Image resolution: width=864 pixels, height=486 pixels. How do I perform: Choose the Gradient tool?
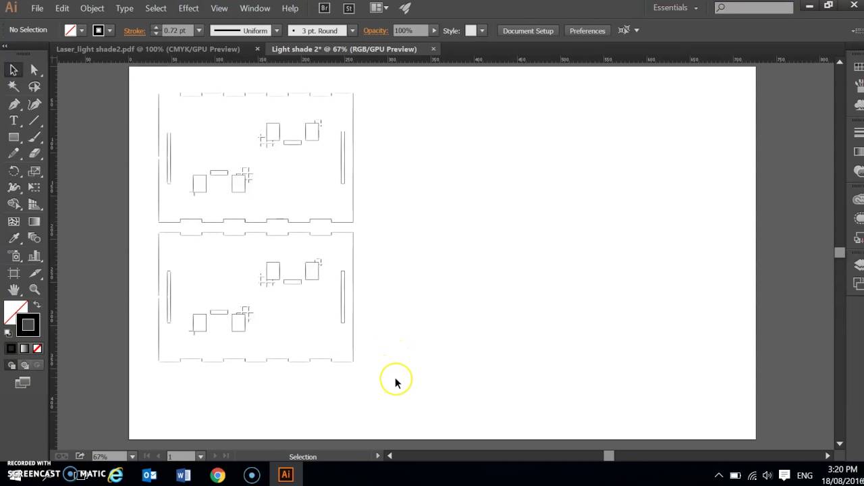34,221
